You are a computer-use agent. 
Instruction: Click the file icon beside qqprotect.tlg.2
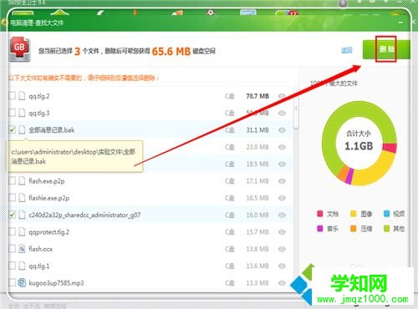(22, 232)
